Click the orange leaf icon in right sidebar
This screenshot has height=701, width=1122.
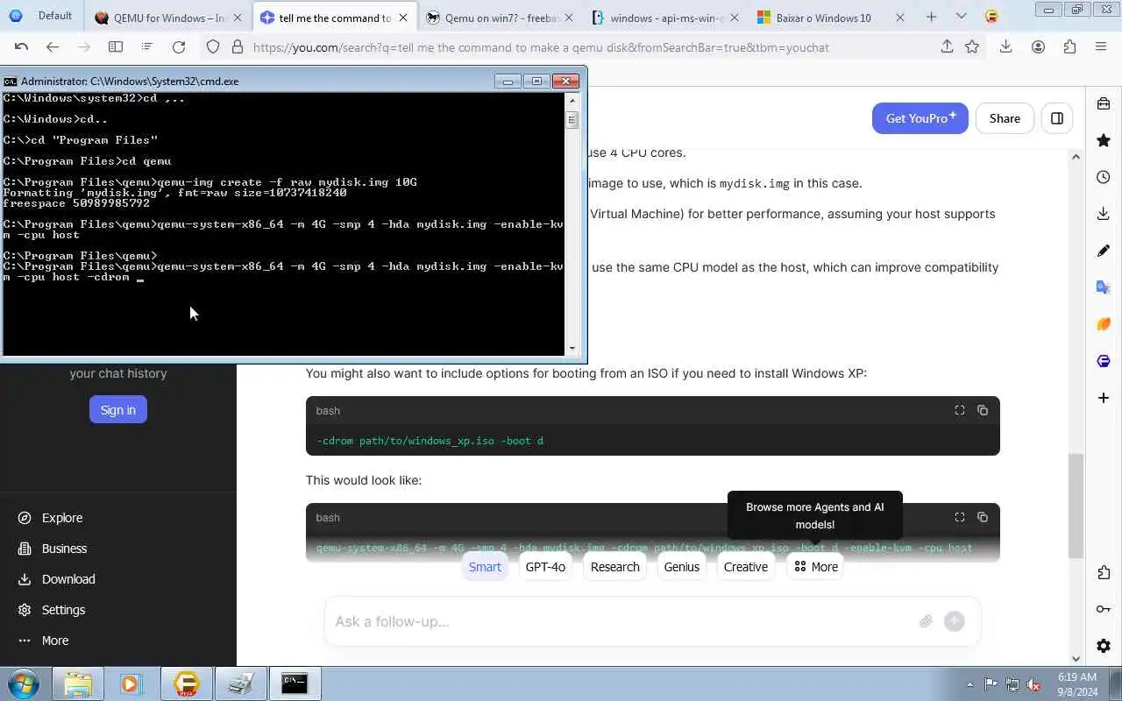coord(1104,324)
